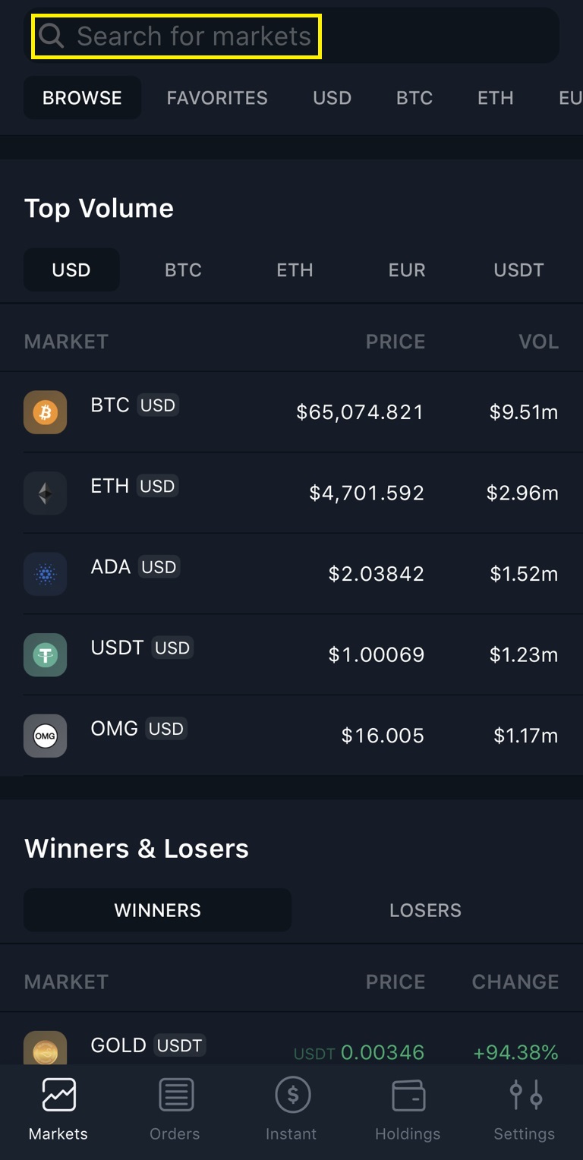Switch Top Volume to USDT

pos(518,270)
